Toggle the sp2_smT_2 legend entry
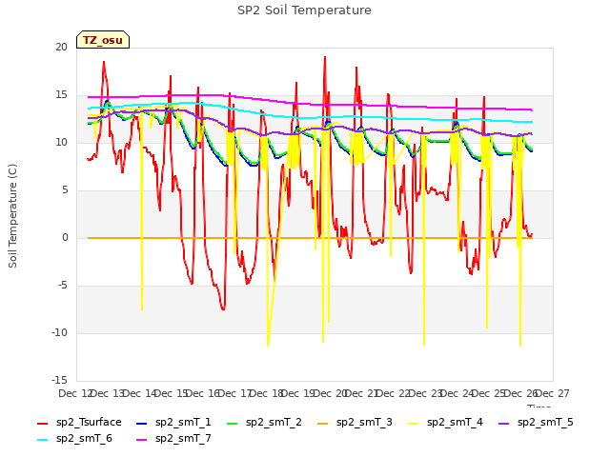Image resolution: width=610 pixels, height=457 pixels. click(x=264, y=422)
